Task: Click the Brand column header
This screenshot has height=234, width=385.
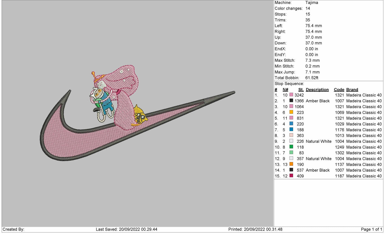Action: click(352, 90)
